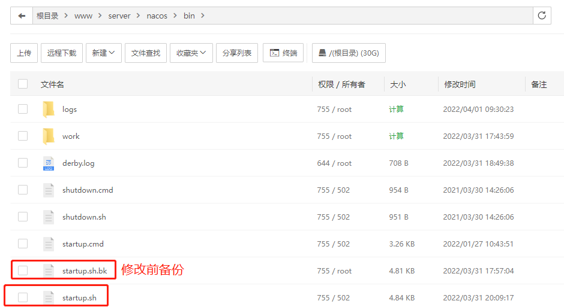Click chevron after www in path
Viewport: 564px width, 307px height.
[100, 16]
